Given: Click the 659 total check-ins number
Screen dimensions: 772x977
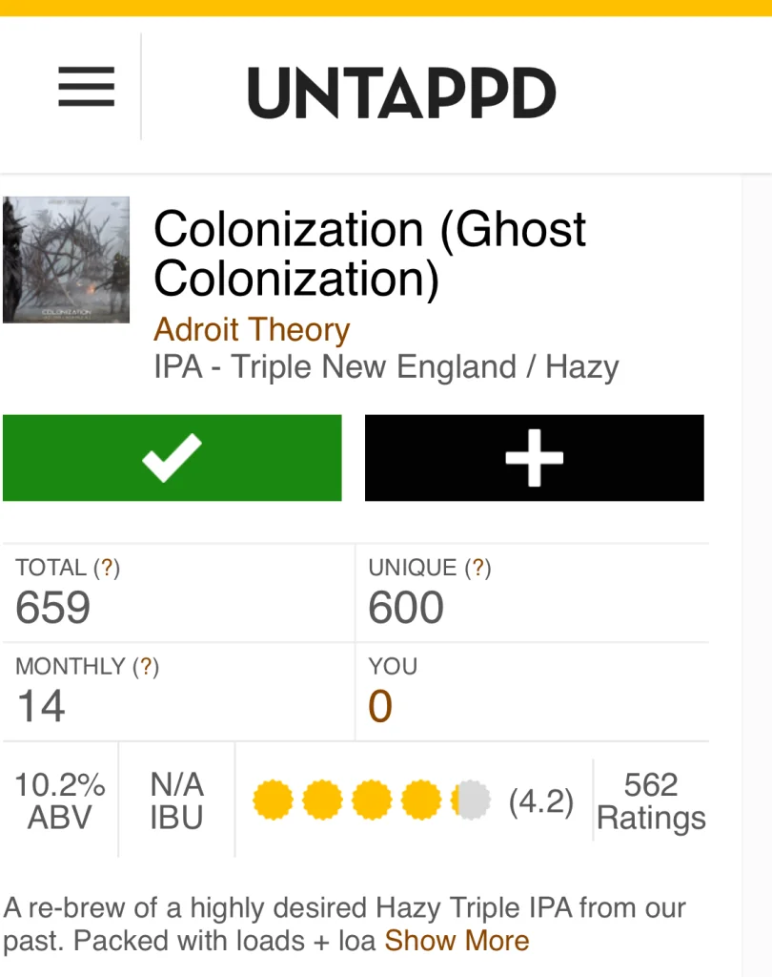Looking at the screenshot, I should pyautogui.click(x=53, y=608).
